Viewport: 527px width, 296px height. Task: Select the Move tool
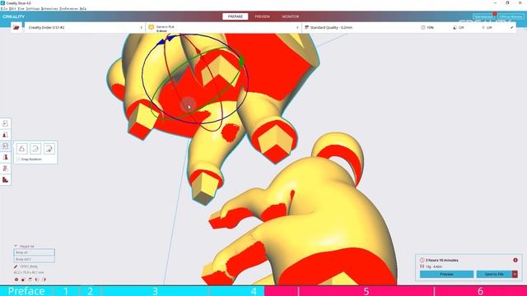6,123
